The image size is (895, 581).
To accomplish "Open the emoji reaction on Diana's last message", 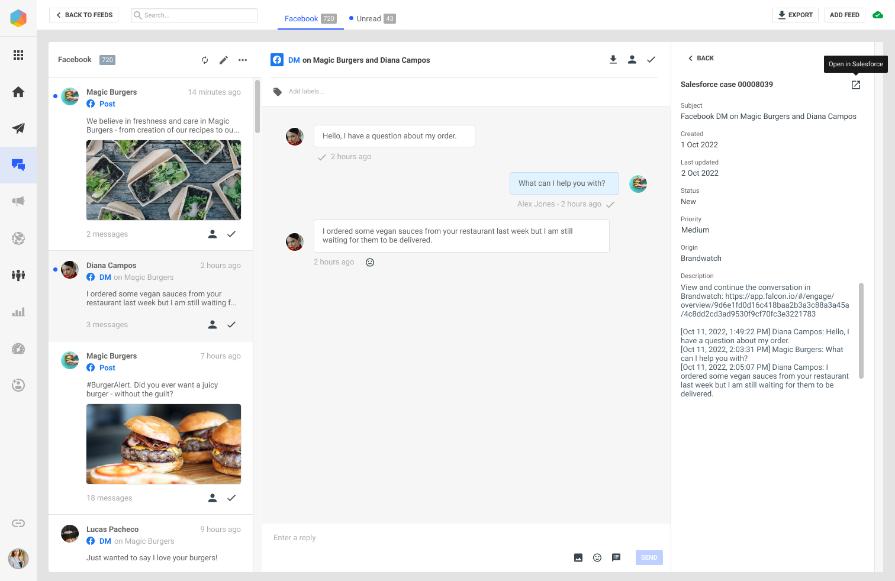I will click(x=370, y=262).
